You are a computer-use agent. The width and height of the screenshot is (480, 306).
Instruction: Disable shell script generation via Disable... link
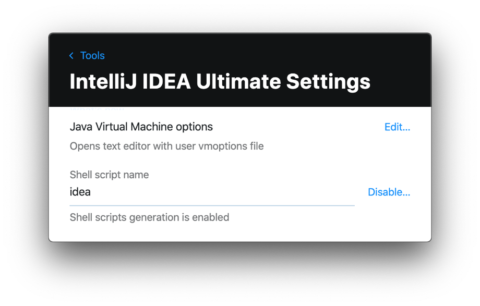click(x=389, y=192)
